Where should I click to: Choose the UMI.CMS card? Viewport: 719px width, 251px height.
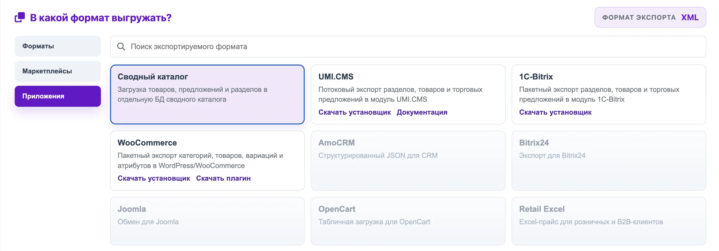click(408, 94)
